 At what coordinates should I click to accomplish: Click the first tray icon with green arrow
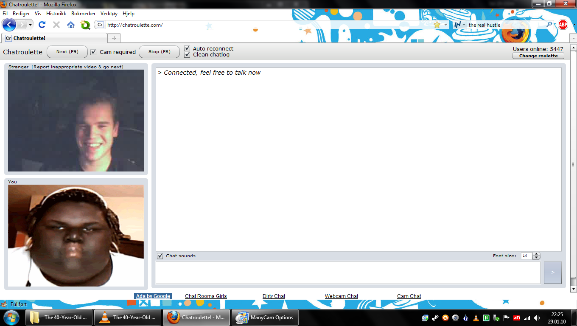(425, 318)
